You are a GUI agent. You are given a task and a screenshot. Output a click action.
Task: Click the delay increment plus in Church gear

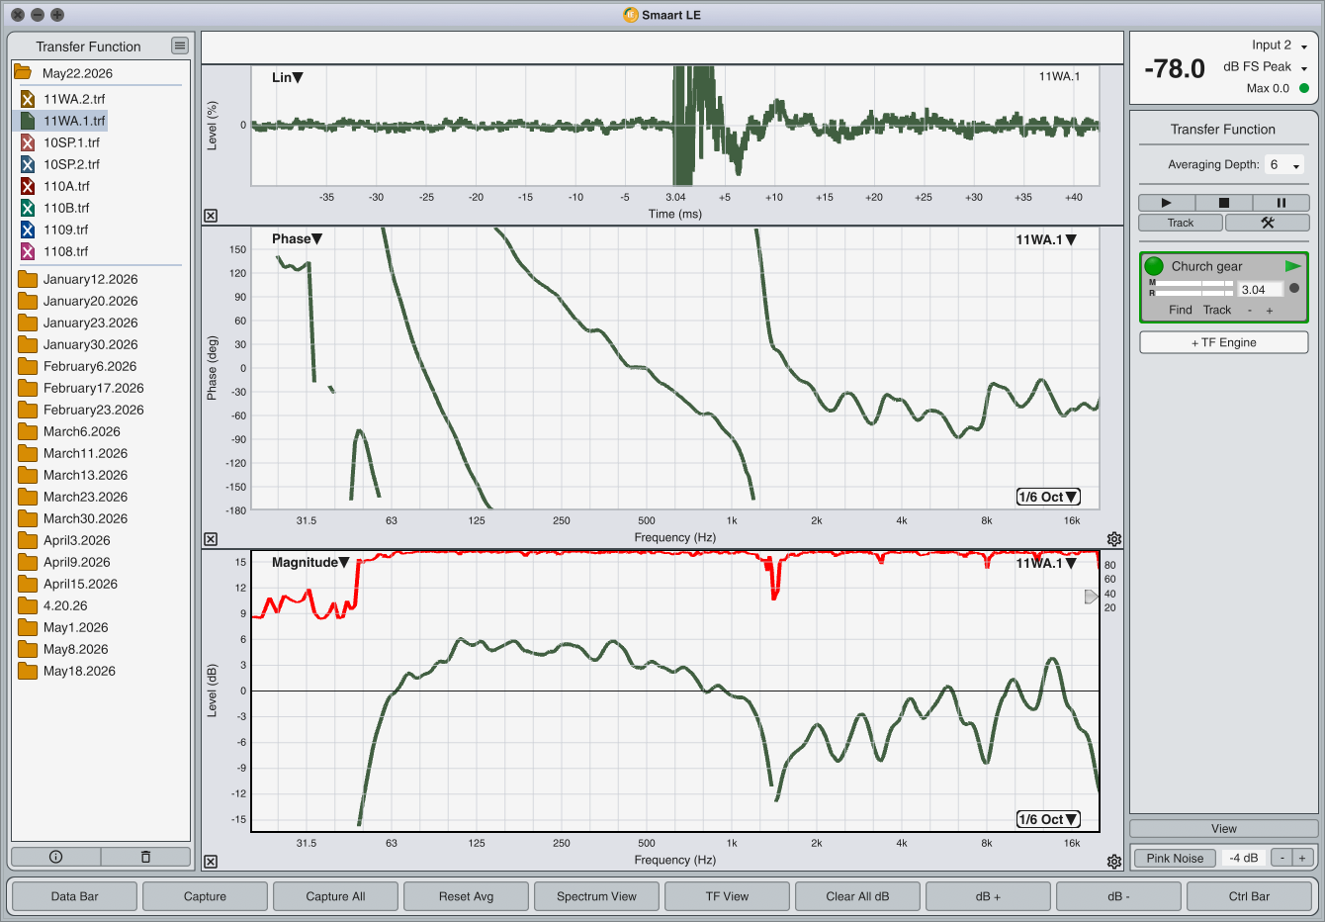tap(1270, 311)
